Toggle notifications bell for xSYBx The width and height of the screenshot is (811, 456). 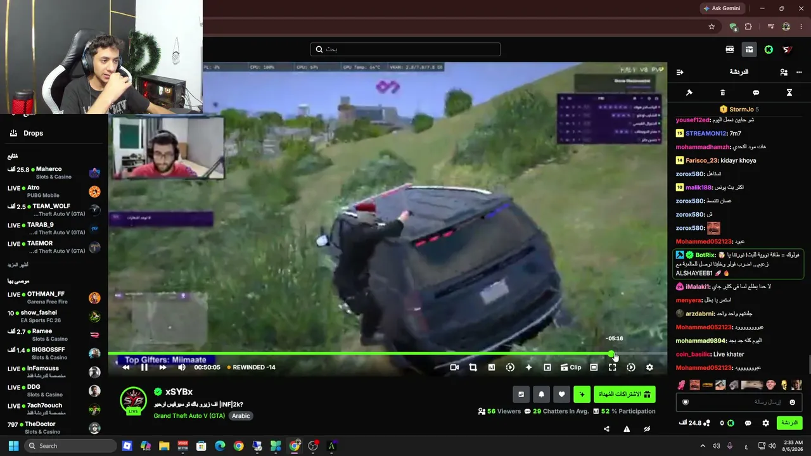tap(541, 395)
